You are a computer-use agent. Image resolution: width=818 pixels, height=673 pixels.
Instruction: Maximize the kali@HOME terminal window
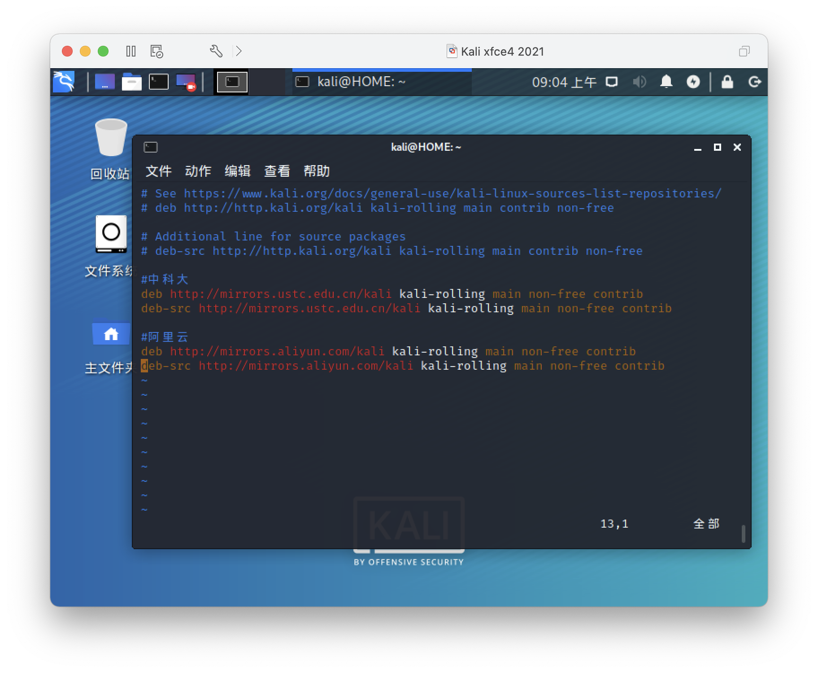[718, 147]
